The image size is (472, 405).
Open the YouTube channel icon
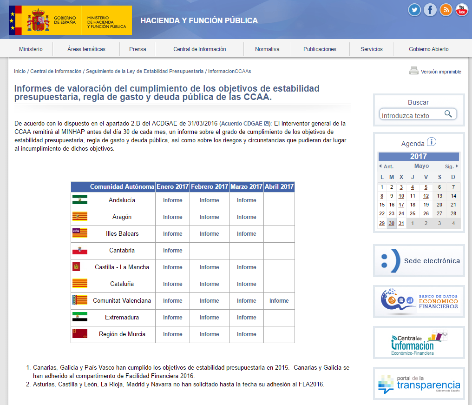(461, 10)
